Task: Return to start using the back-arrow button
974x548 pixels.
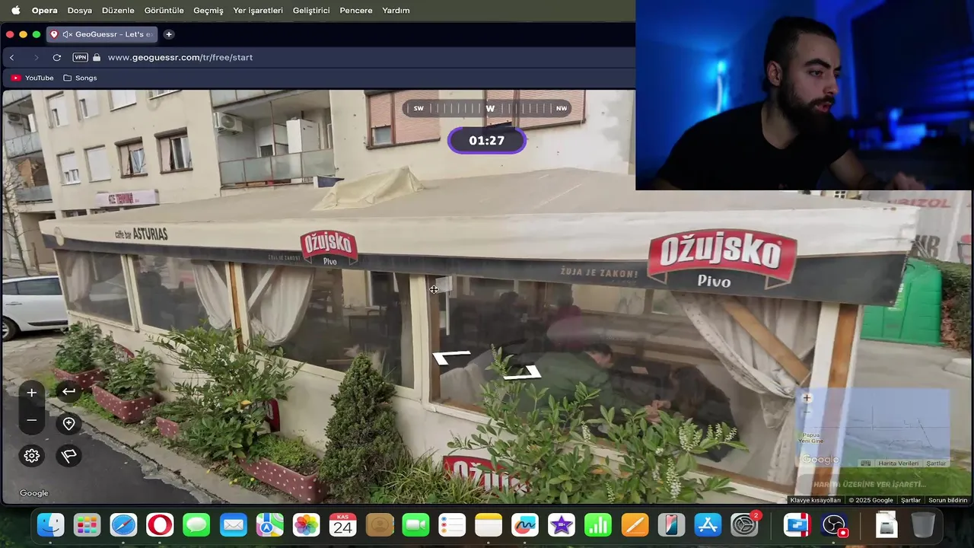Action: click(68, 391)
